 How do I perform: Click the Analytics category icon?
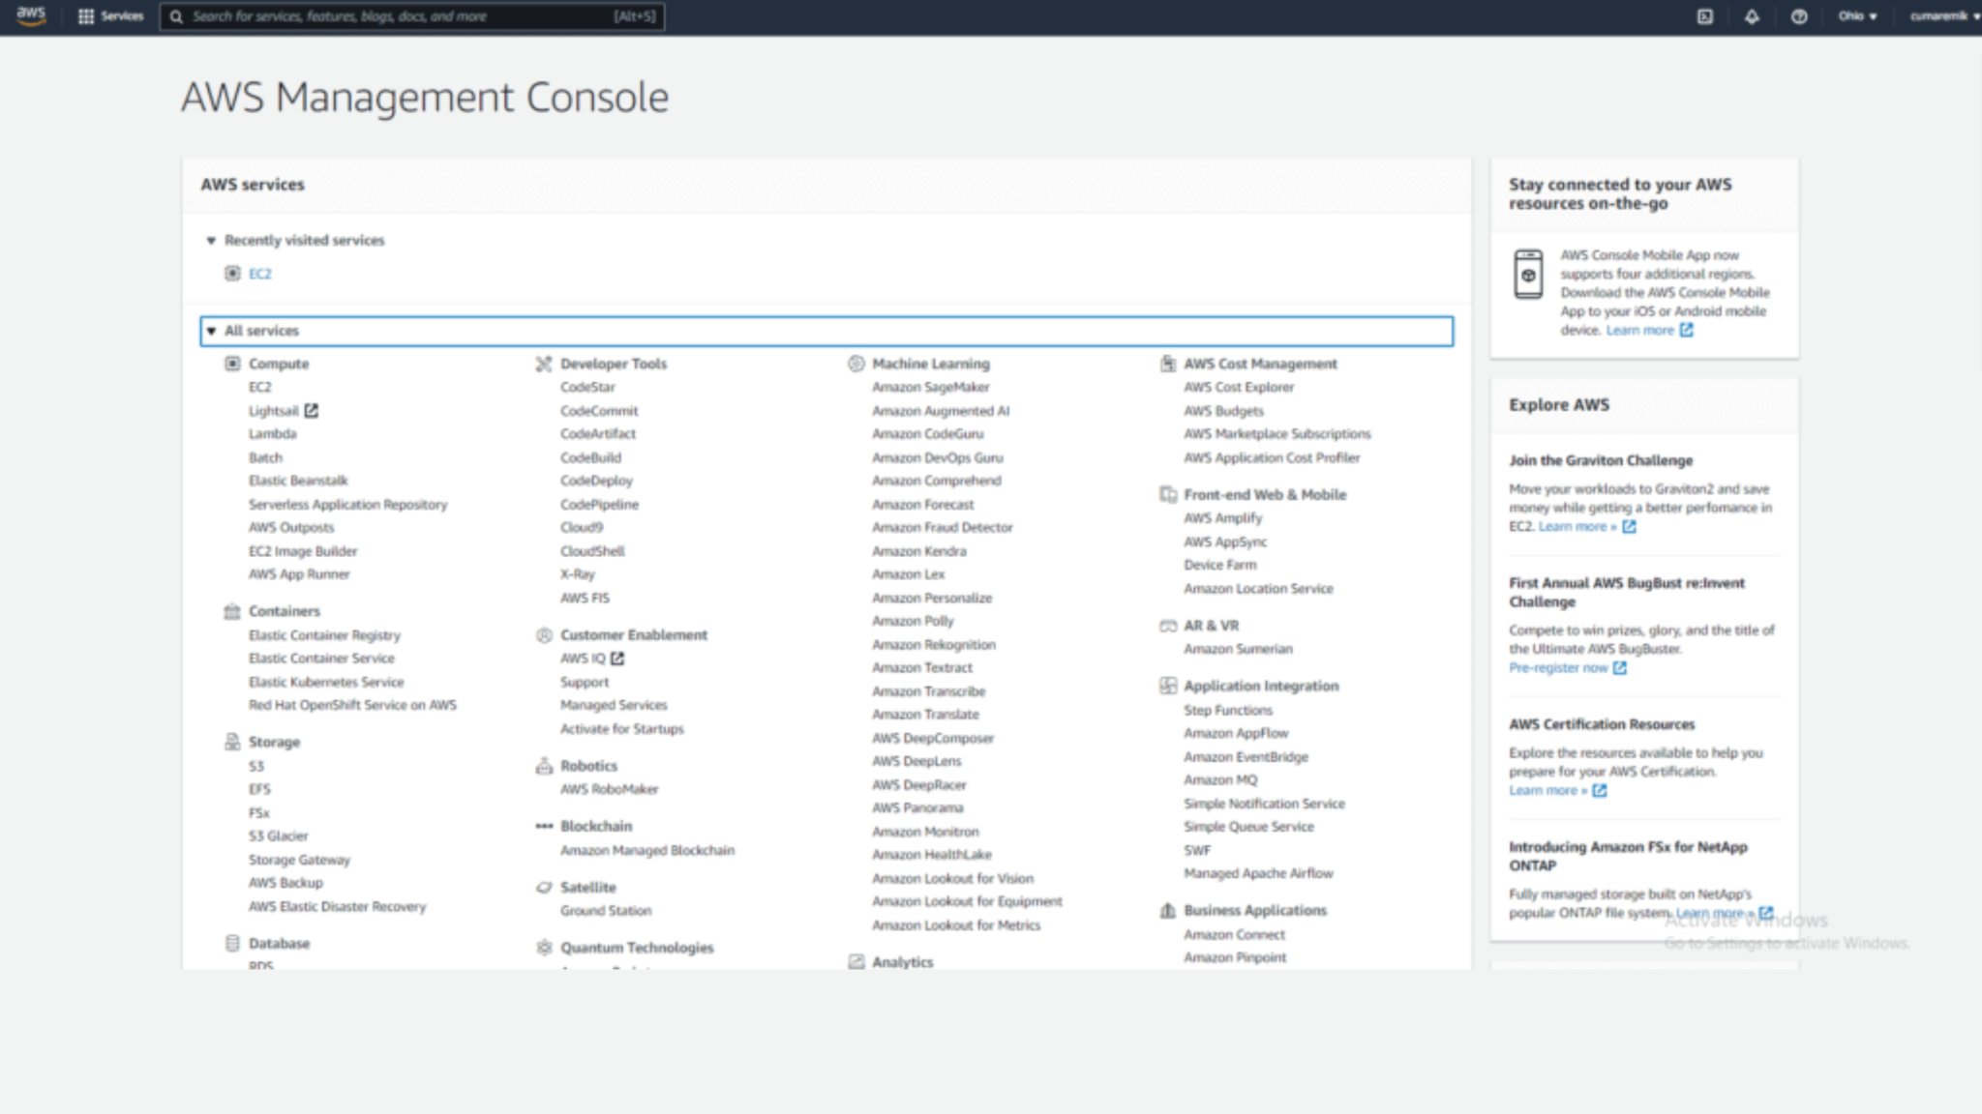[x=856, y=962]
